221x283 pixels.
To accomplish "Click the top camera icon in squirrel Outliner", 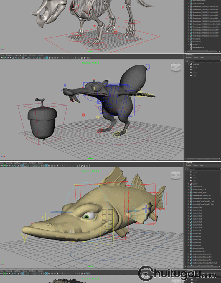I will 191,70.
